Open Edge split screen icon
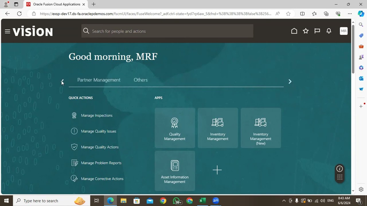This screenshot has height=206, width=367. coord(302,14)
